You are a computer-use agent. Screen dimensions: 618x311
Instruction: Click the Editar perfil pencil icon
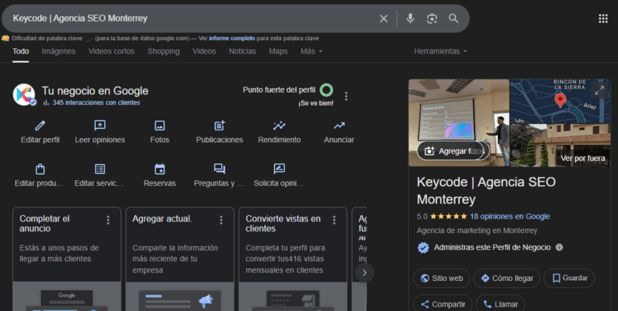[40, 125]
